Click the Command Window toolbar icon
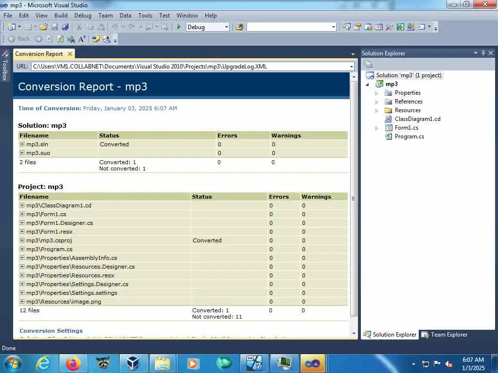Screen dimensions: 498x373 [x=422, y=27]
